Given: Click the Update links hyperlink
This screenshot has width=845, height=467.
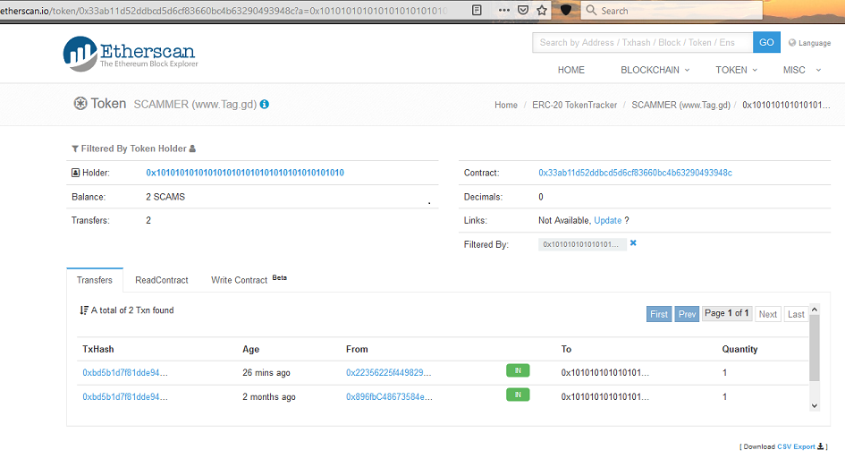Looking at the screenshot, I should (x=607, y=220).
